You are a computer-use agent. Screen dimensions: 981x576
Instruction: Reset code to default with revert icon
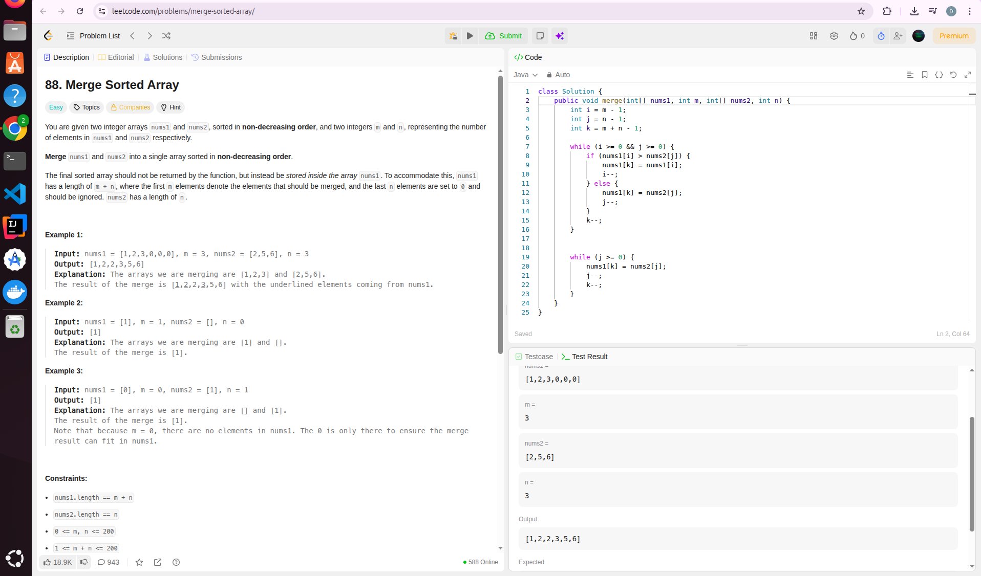[953, 75]
